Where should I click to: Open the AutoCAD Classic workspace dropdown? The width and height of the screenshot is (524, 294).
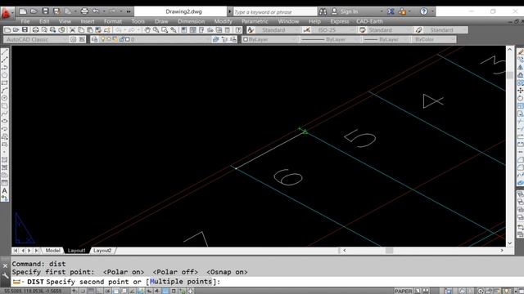click(36, 39)
